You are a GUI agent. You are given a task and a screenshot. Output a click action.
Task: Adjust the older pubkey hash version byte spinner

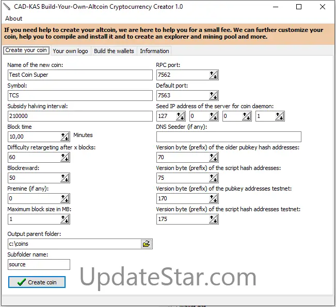pyautogui.click(x=214, y=157)
